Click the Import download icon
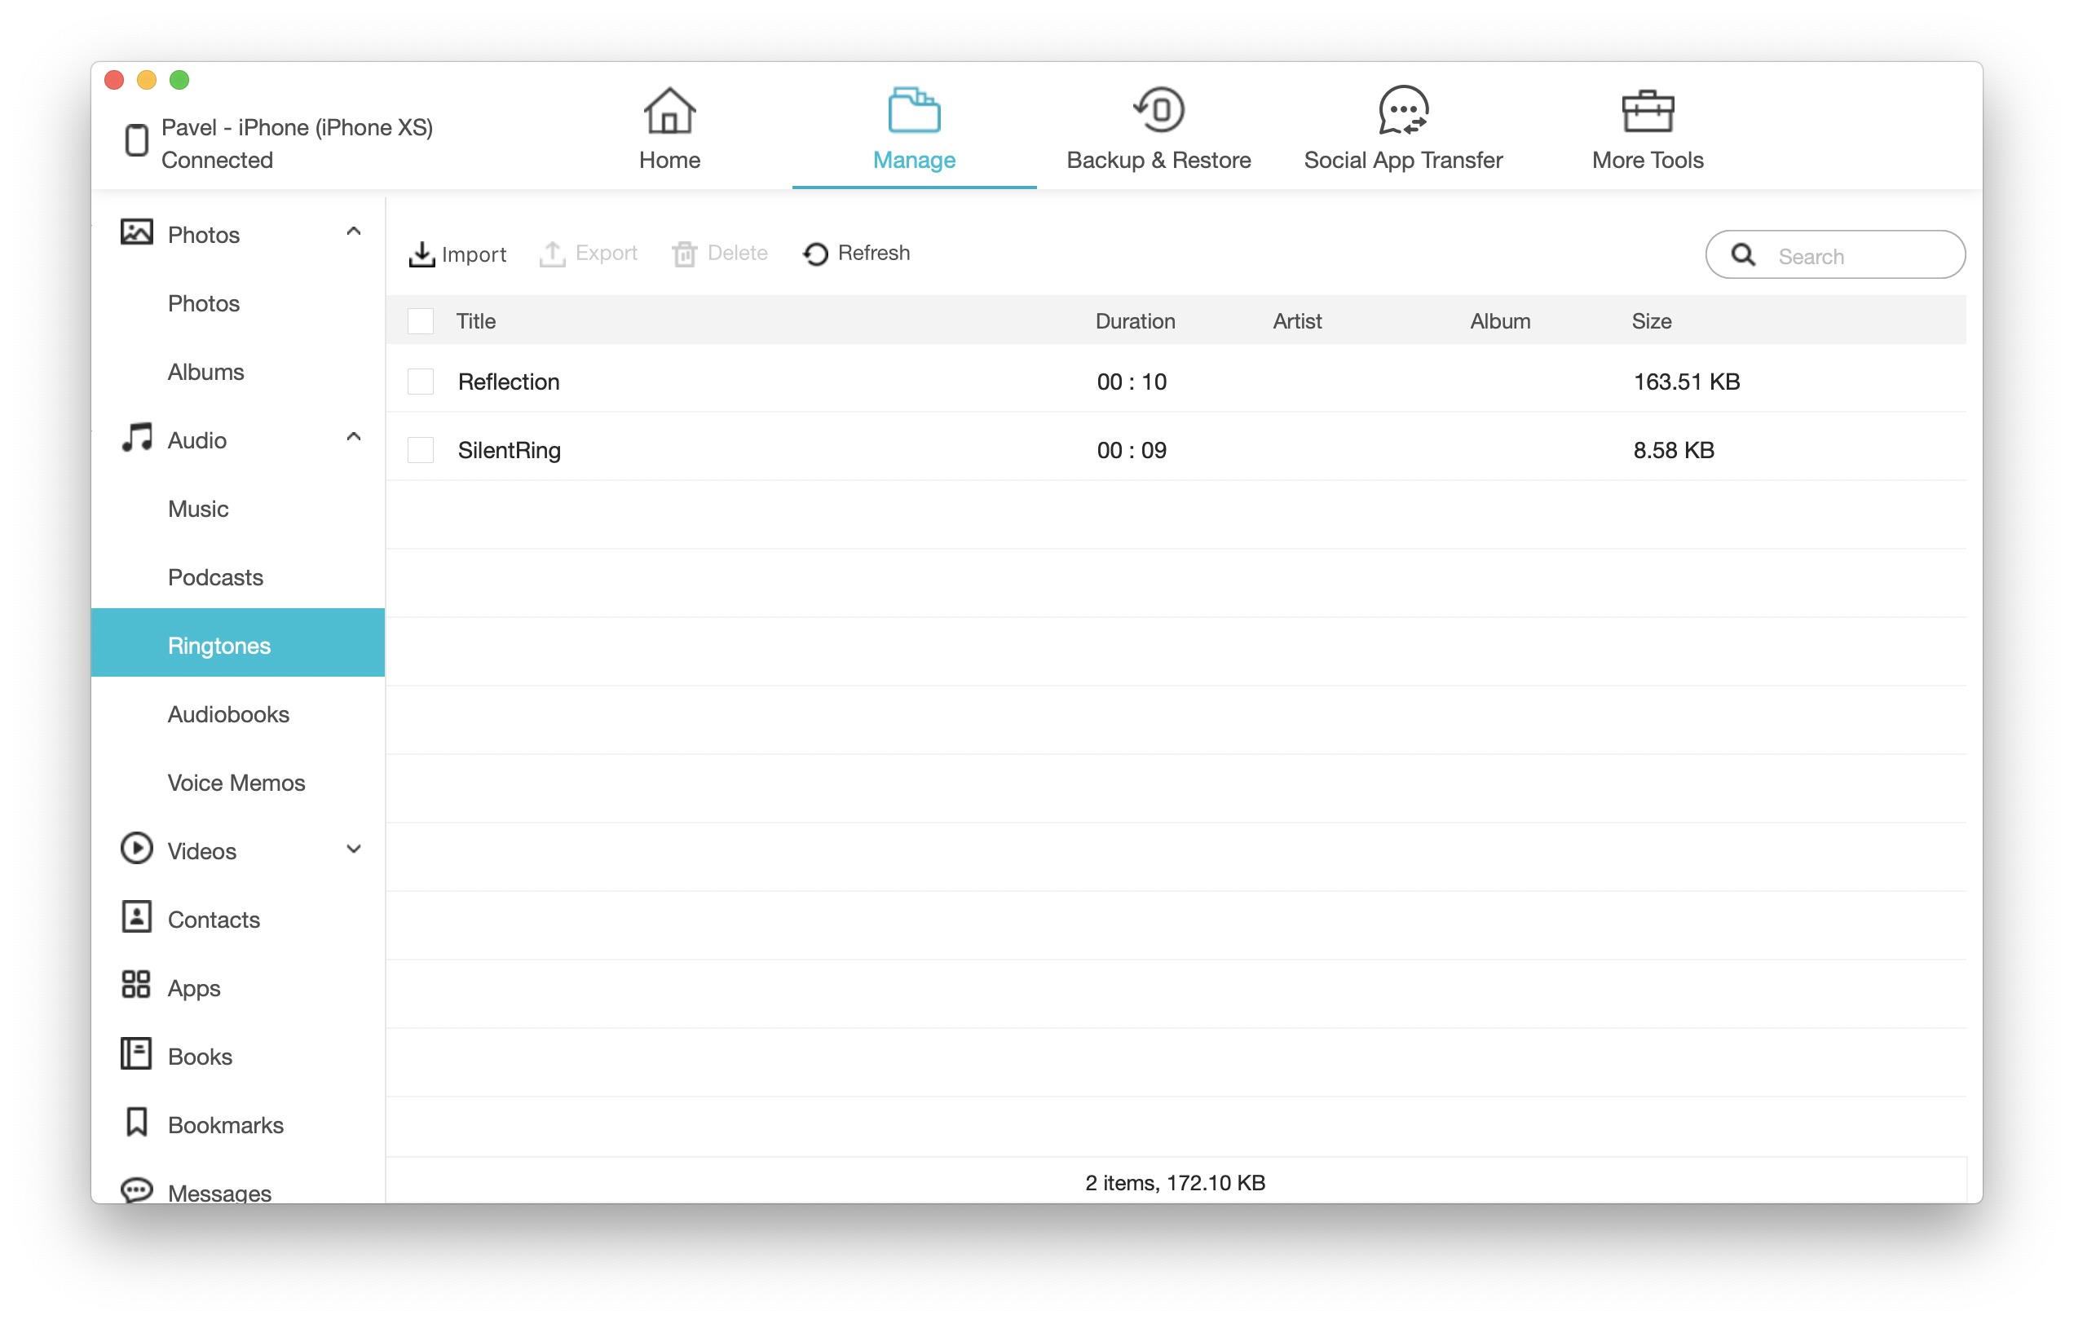The image size is (2074, 1324). [421, 254]
